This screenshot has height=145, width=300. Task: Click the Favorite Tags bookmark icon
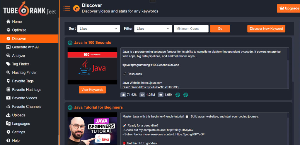click(8, 81)
